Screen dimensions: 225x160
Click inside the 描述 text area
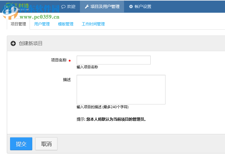[121, 89]
